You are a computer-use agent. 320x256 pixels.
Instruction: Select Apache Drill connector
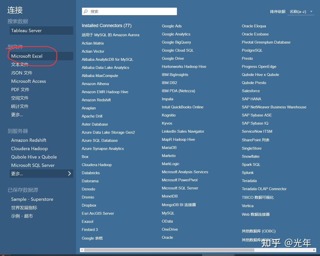[92, 116]
